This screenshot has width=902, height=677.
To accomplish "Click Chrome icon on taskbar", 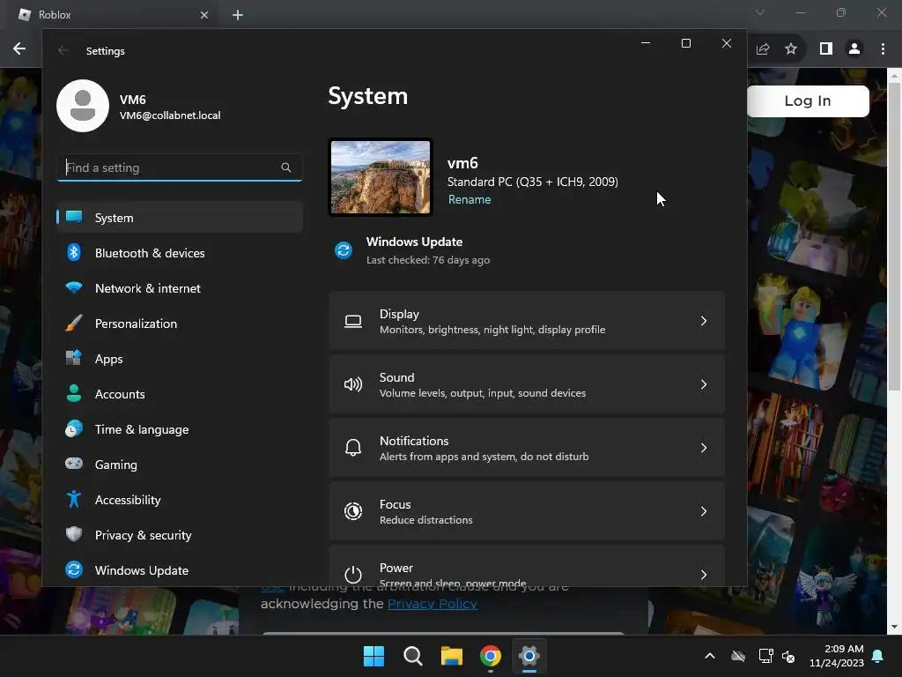I will pos(491,656).
